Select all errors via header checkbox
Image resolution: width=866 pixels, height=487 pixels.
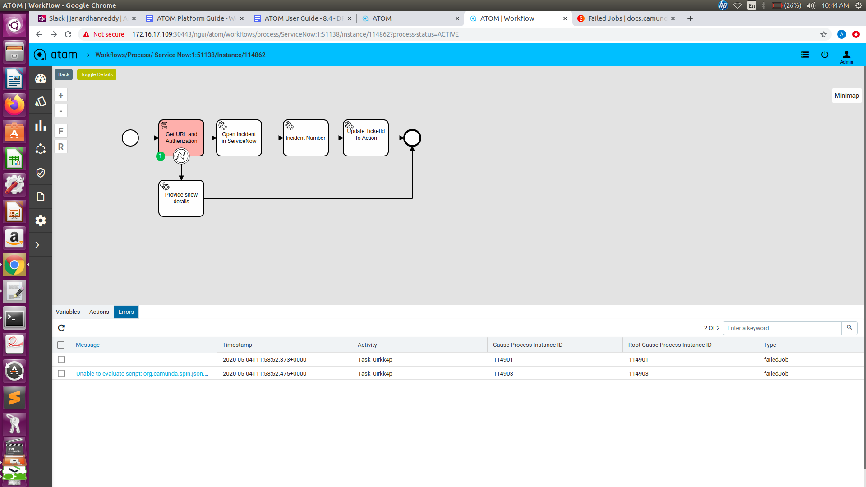(61, 345)
